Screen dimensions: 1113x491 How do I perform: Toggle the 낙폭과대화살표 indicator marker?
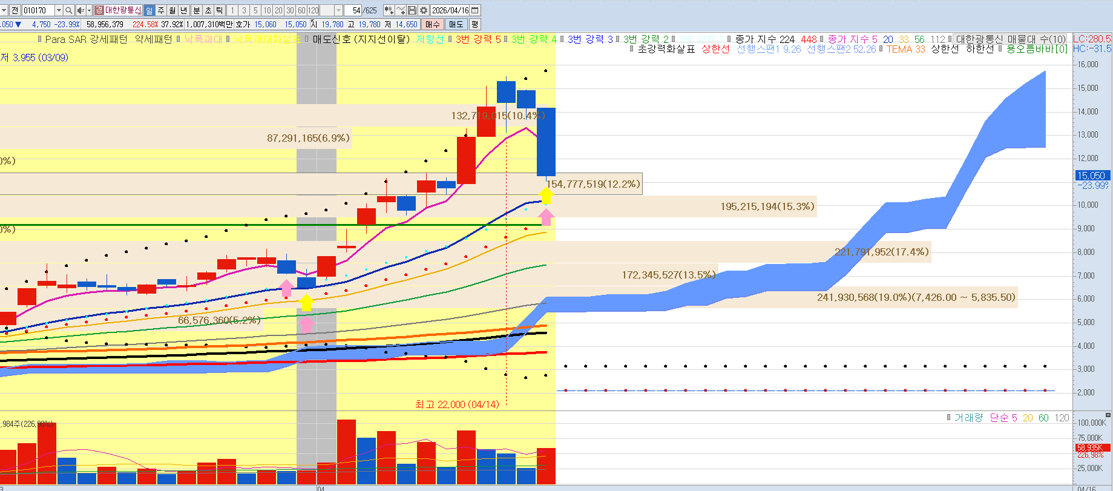(228, 39)
